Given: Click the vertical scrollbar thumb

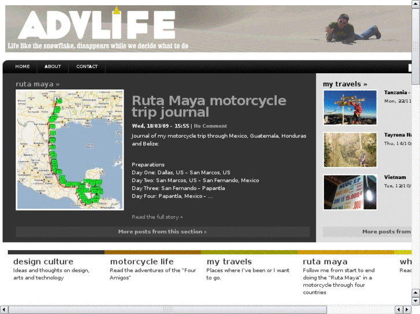Looking at the screenshot, I should click(x=416, y=46).
